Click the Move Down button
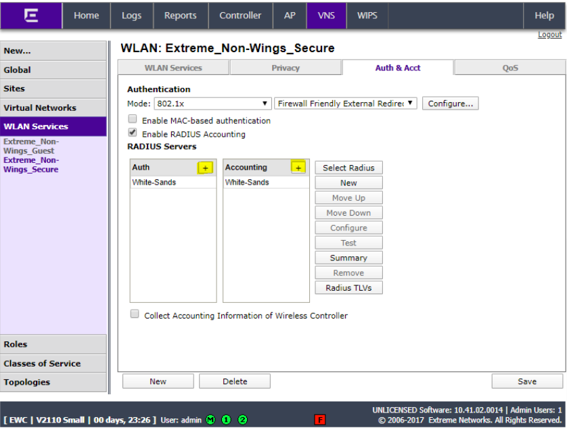 pos(348,213)
